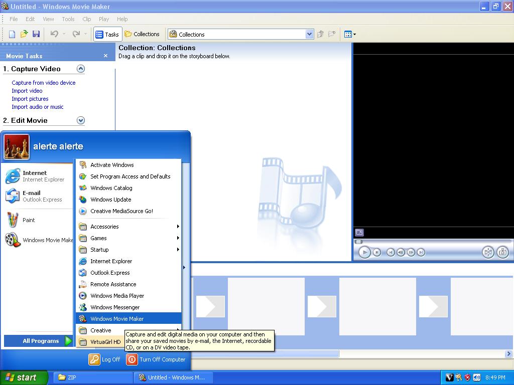The image size is (514, 385).
Task: Click the Full Screen monitor icon
Action: [x=359, y=233]
